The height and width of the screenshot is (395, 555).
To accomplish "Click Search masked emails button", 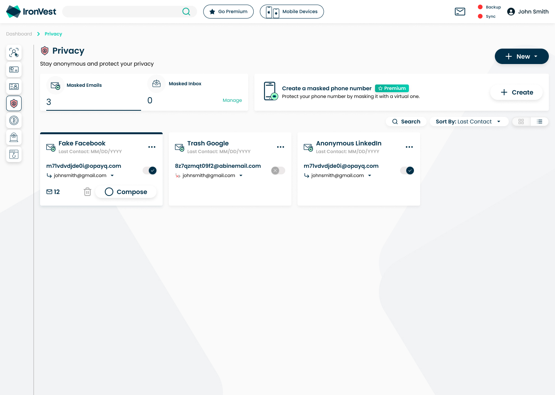I will tap(406, 122).
